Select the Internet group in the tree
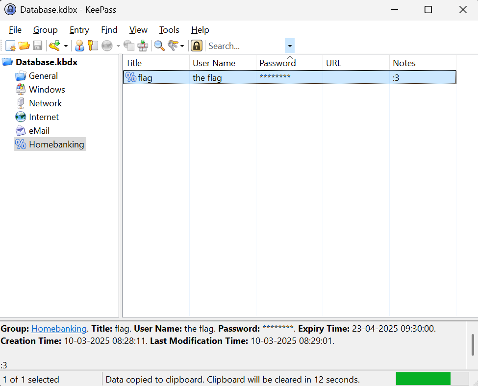This screenshot has height=386, width=478. point(43,117)
